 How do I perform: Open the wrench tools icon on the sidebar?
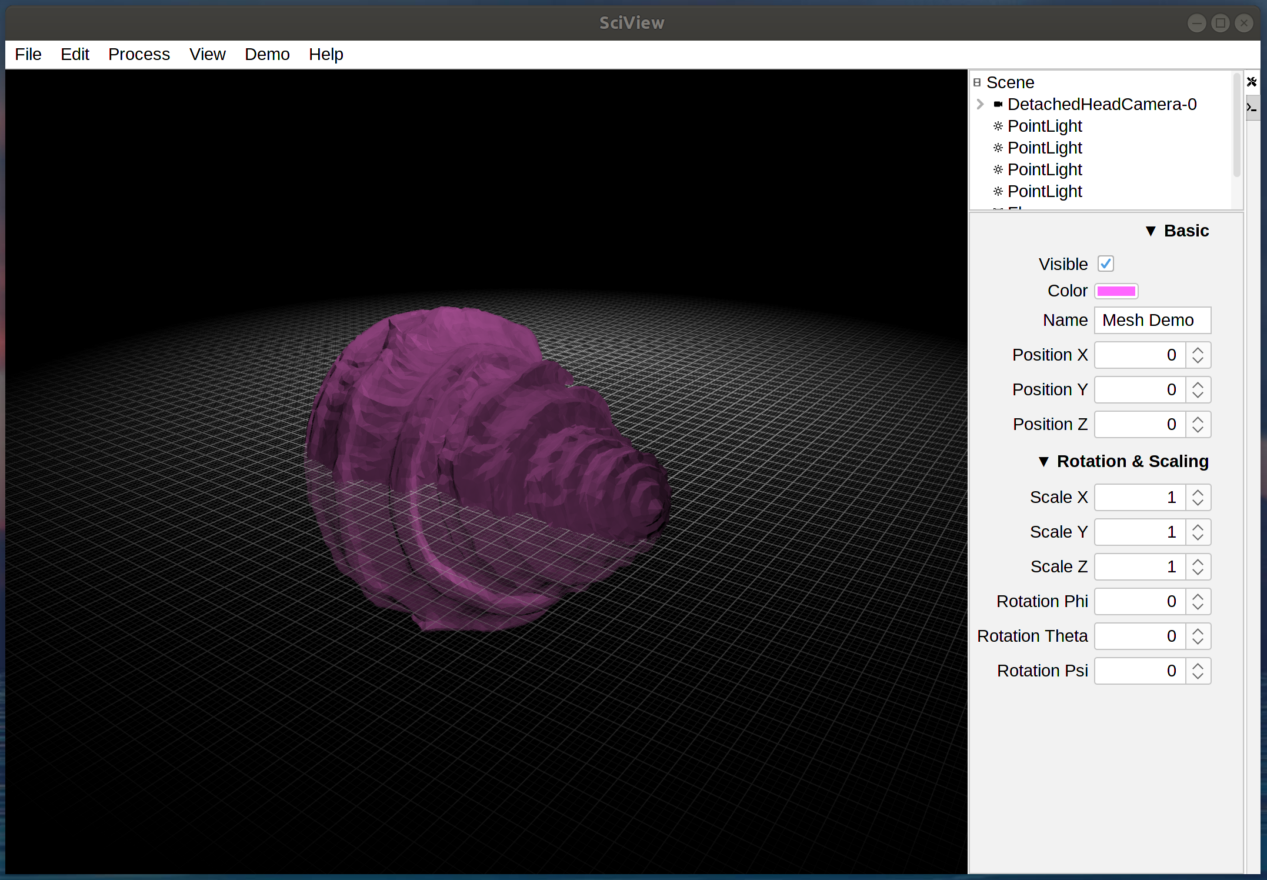pos(1252,82)
